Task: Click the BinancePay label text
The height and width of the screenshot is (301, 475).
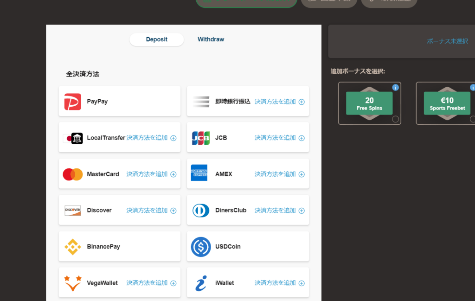Action: click(x=103, y=247)
